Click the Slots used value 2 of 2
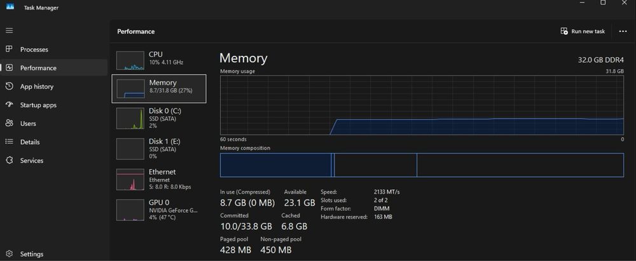636x261 pixels. click(x=381, y=200)
